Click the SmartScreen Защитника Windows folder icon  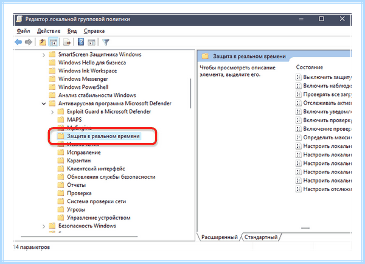tap(52, 55)
